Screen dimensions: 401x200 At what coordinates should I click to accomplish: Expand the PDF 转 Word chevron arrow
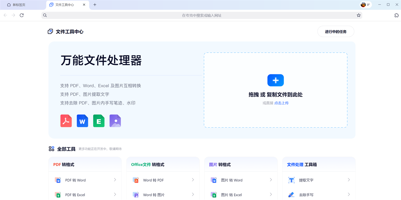click(115, 180)
